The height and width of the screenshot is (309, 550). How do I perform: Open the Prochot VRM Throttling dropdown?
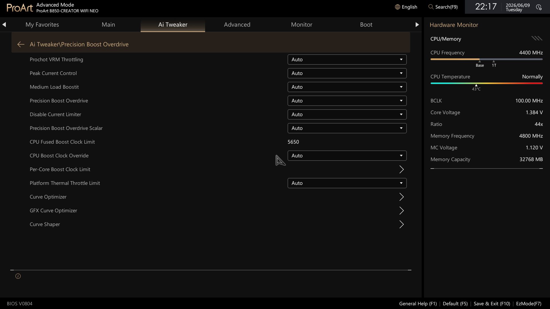pyautogui.click(x=347, y=60)
